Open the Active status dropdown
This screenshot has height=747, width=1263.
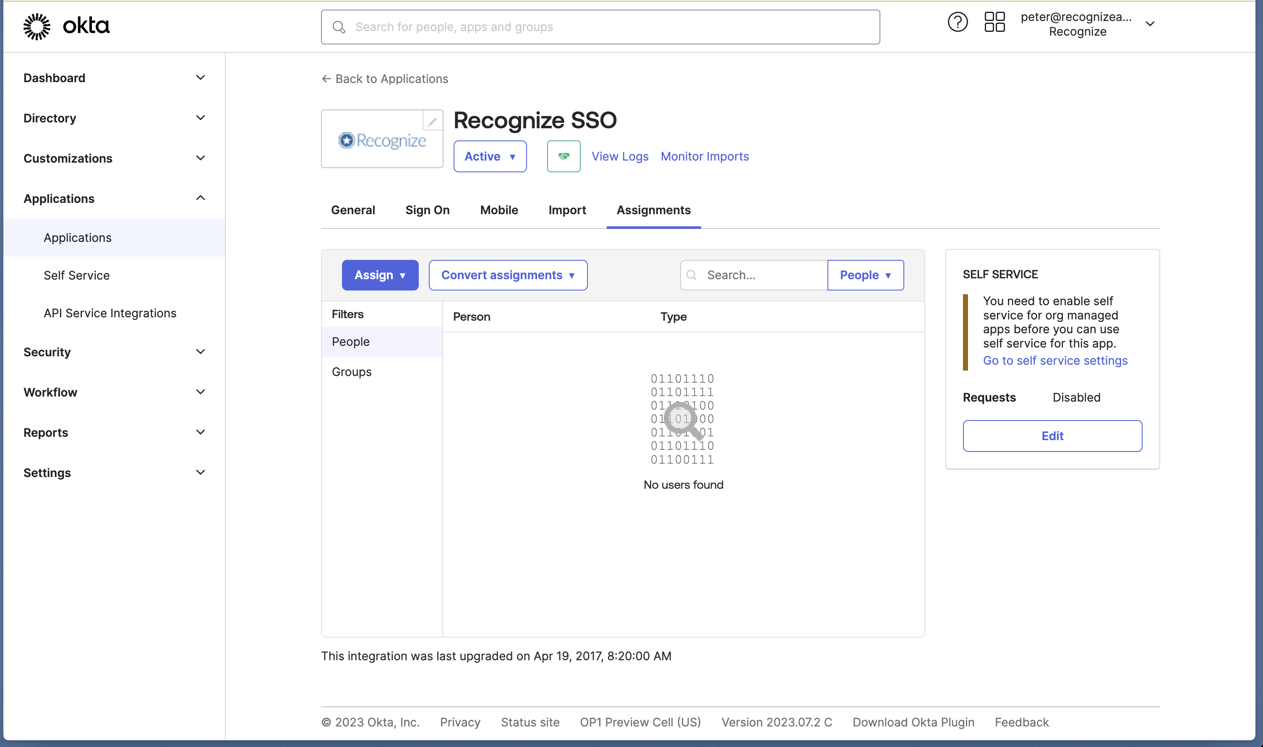pyautogui.click(x=490, y=156)
